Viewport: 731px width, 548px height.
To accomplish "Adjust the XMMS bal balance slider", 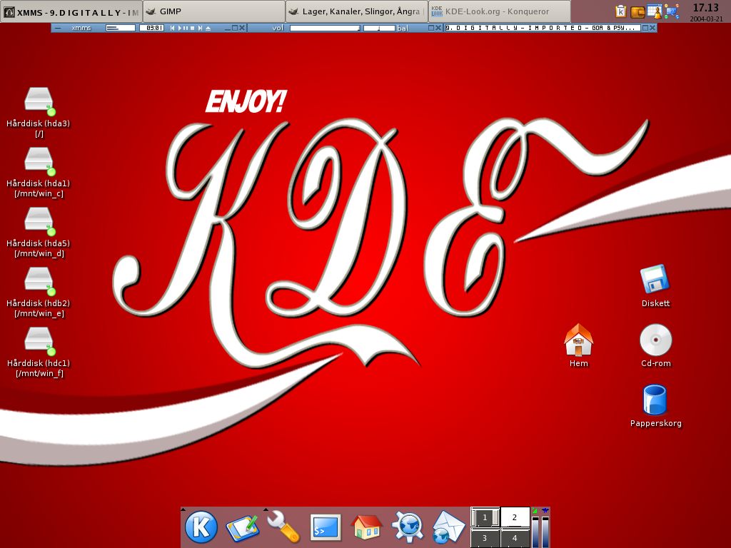I will [379, 28].
